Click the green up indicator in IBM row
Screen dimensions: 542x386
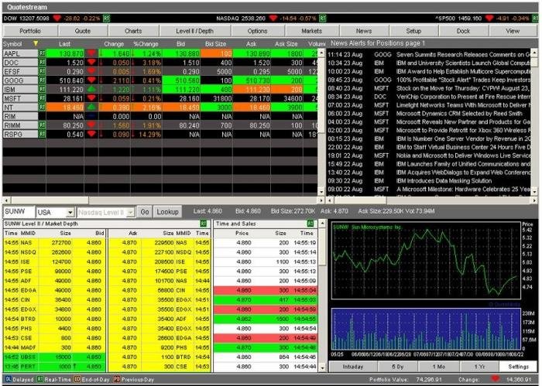point(91,89)
